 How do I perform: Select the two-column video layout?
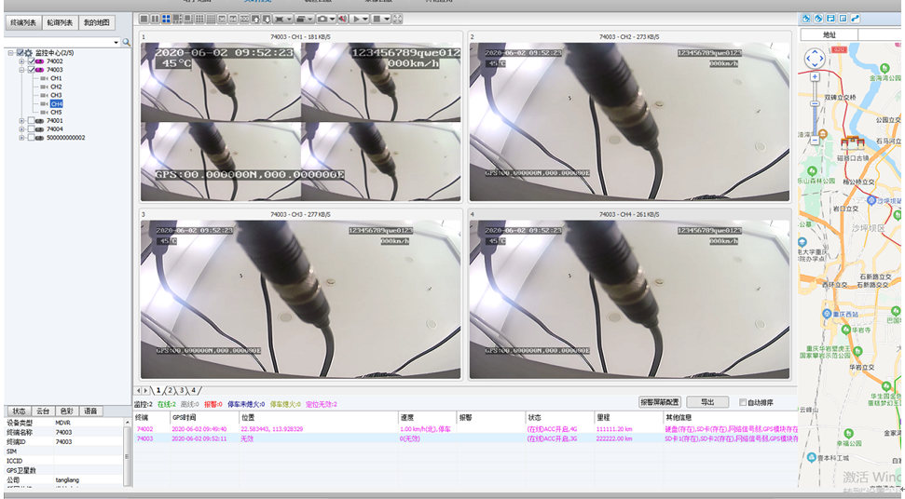coord(156,19)
